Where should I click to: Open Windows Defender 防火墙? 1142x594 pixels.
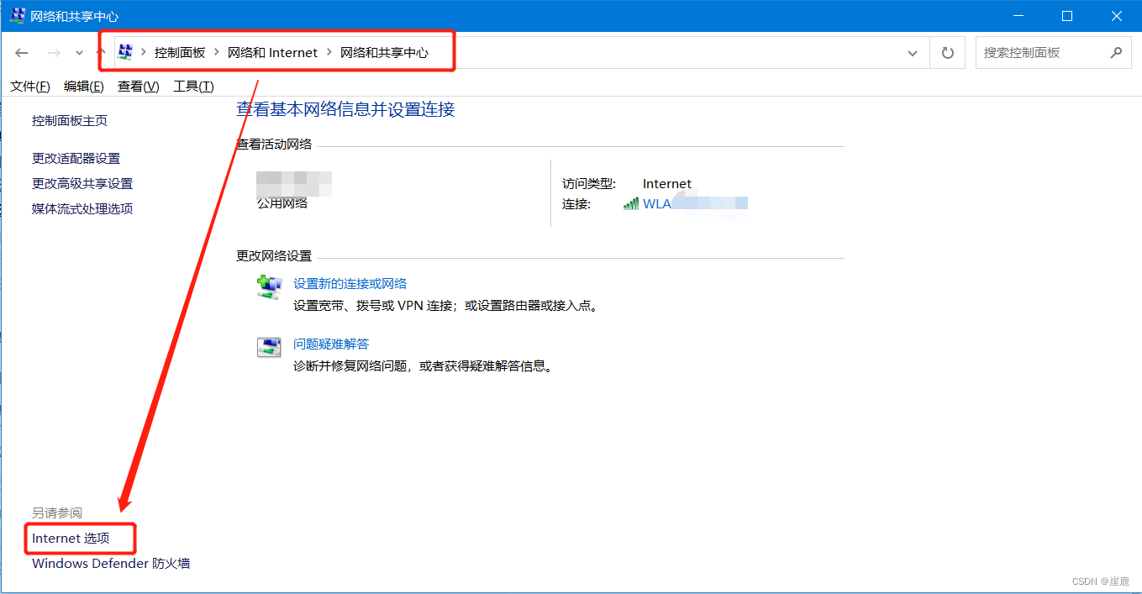click(111, 564)
